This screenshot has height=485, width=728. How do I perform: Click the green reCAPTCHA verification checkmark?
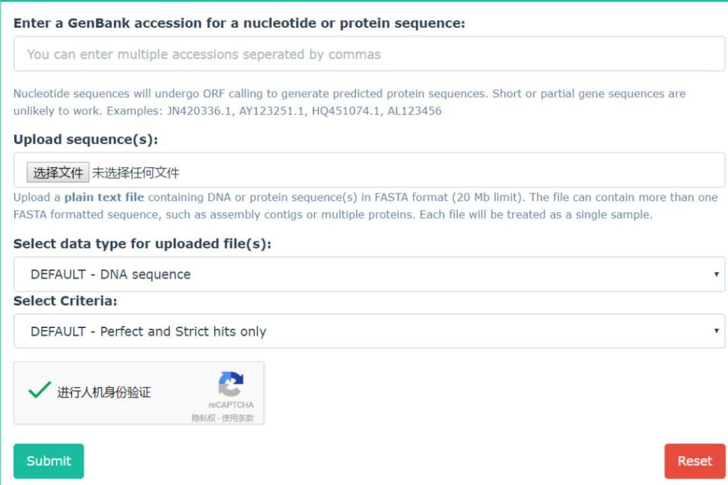[x=40, y=390]
